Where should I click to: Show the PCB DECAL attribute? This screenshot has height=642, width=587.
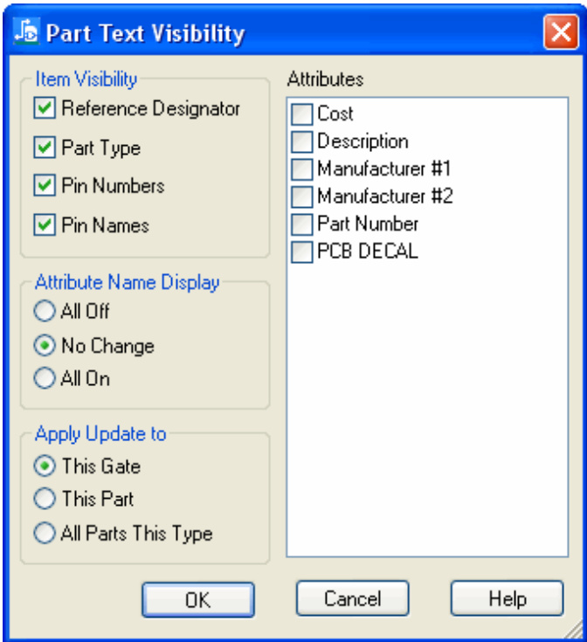click(x=302, y=252)
